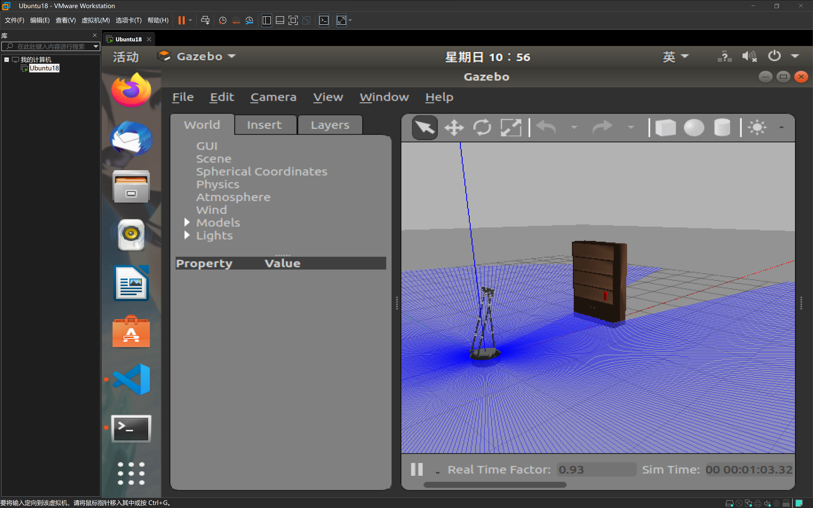
Task: Open the Gazebo app menu in top bar
Action: coord(197,56)
